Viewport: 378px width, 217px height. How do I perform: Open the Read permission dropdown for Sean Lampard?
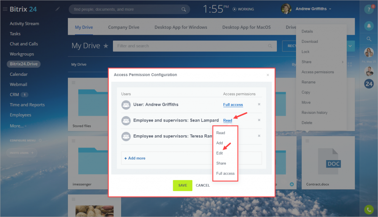[x=227, y=121]
